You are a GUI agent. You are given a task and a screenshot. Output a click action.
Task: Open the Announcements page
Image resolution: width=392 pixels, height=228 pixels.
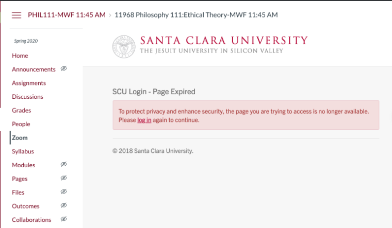click(x=34, y=69)
